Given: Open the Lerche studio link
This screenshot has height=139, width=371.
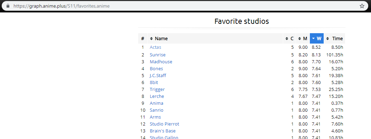Looking at the screenshot, I should pyautogui.click(x=157, y=96).
